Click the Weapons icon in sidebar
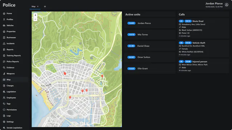 click(x=4, y=74)
